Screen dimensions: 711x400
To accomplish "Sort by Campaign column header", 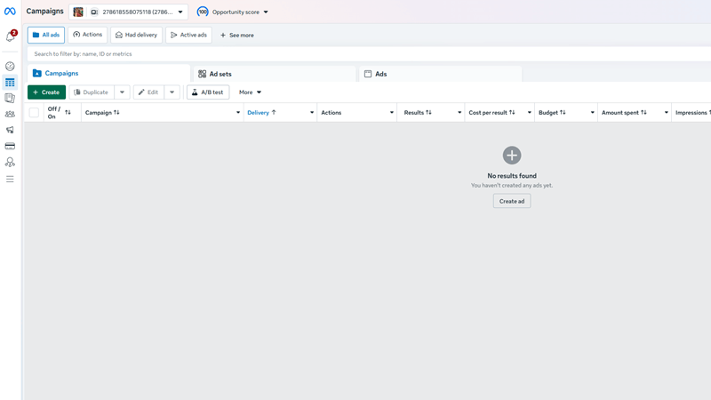I will pyautogui.click(x=102, y=113).
